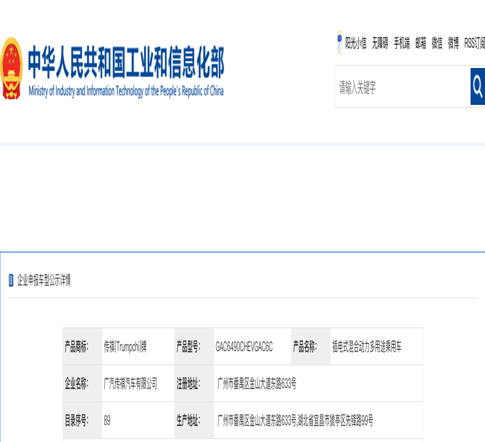
Task: Click the 产品型号 label cell
Action: (194, 346)
